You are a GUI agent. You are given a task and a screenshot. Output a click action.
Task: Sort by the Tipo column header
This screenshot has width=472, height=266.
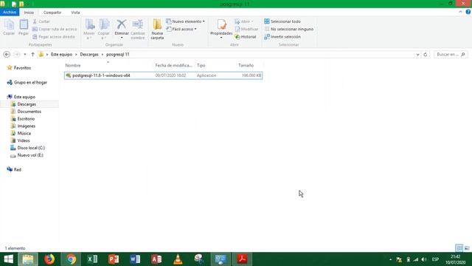coord(201,65)
